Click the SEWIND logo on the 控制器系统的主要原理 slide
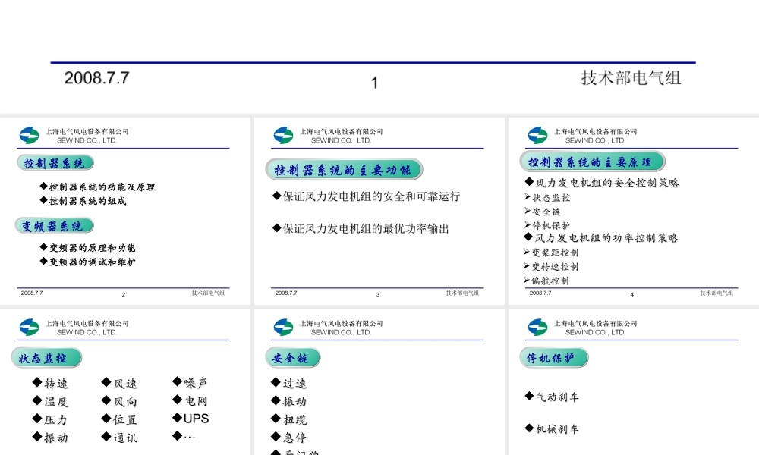 click(x=537, y=136)
